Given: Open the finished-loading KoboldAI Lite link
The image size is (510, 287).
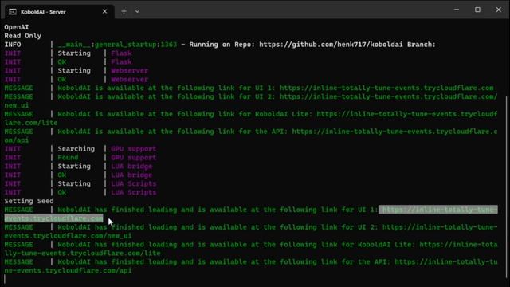Looking at the screenshot, I should pos(458,245).
